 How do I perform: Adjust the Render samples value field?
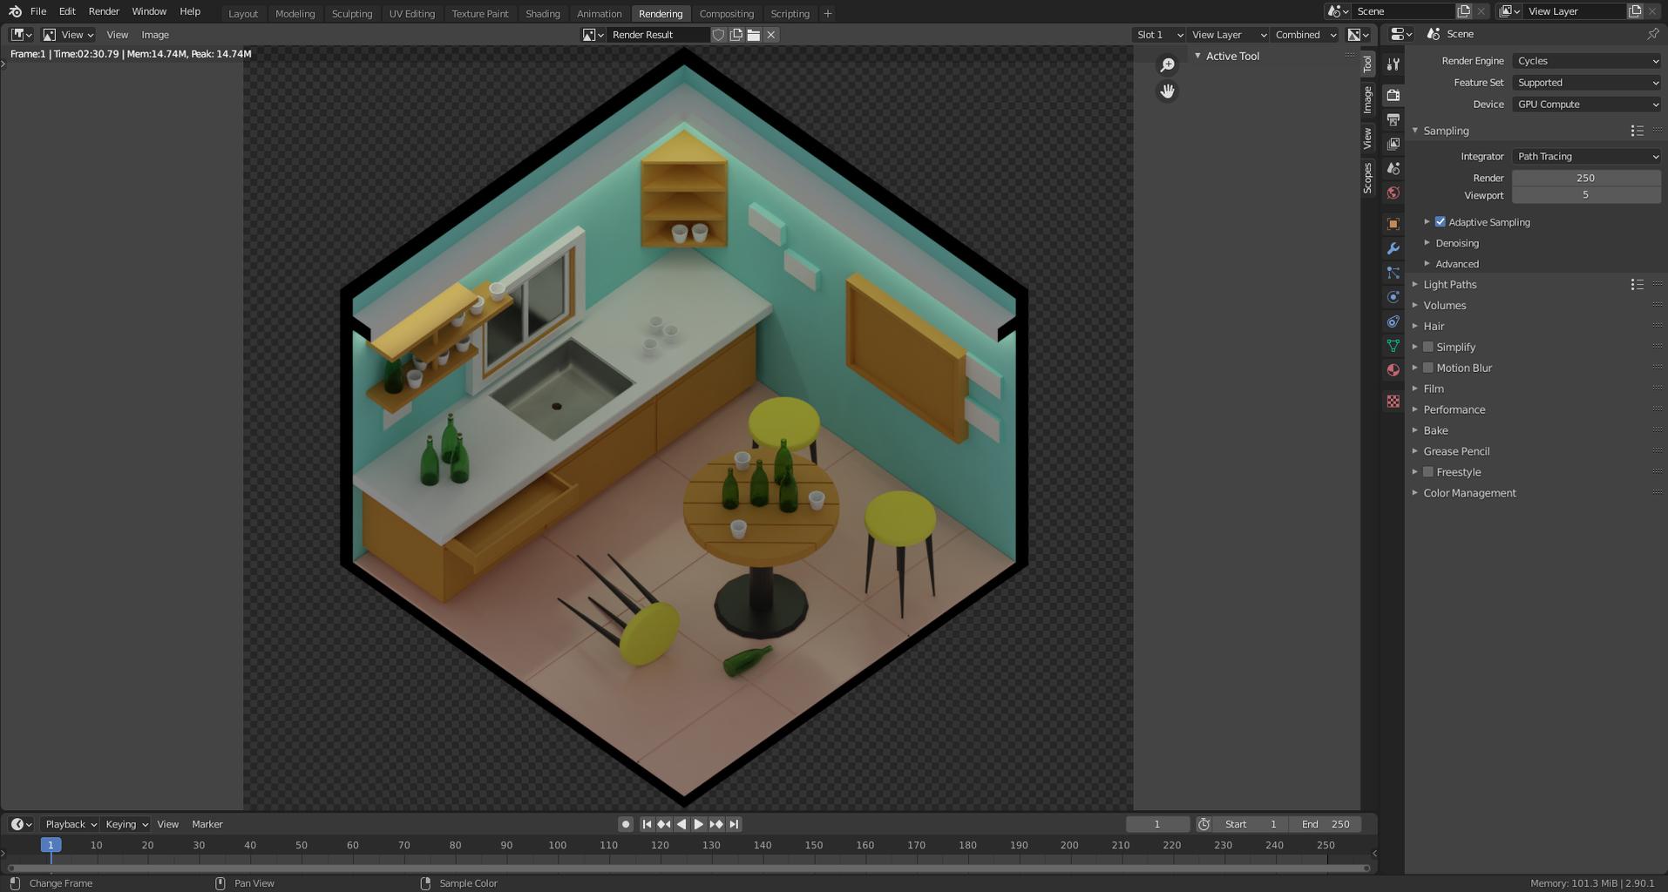1585,178
